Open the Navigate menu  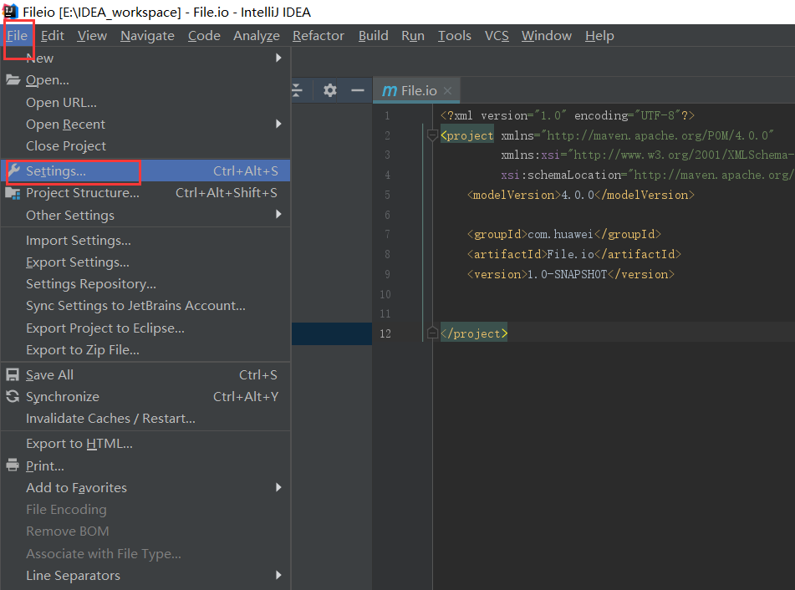pyautogui.click(x=147, y=35)
